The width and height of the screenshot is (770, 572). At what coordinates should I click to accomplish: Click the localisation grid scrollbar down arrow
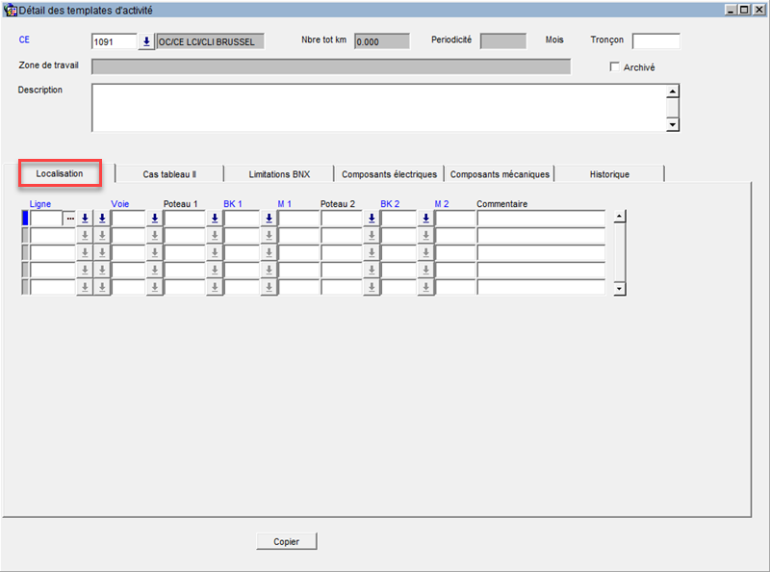click(620, 289)
